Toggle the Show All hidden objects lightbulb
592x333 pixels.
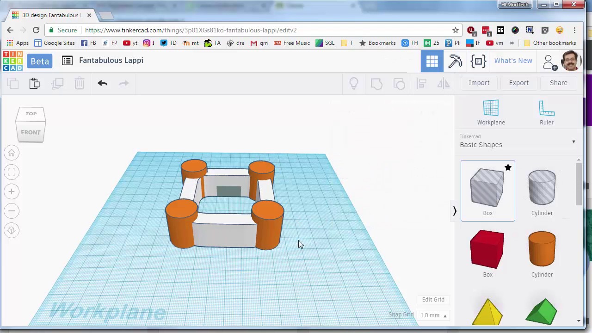(x=353, y=83)
